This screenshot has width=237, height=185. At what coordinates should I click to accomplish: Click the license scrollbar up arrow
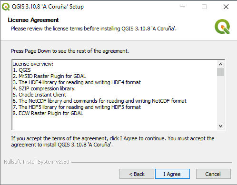[x=220, y=64]
